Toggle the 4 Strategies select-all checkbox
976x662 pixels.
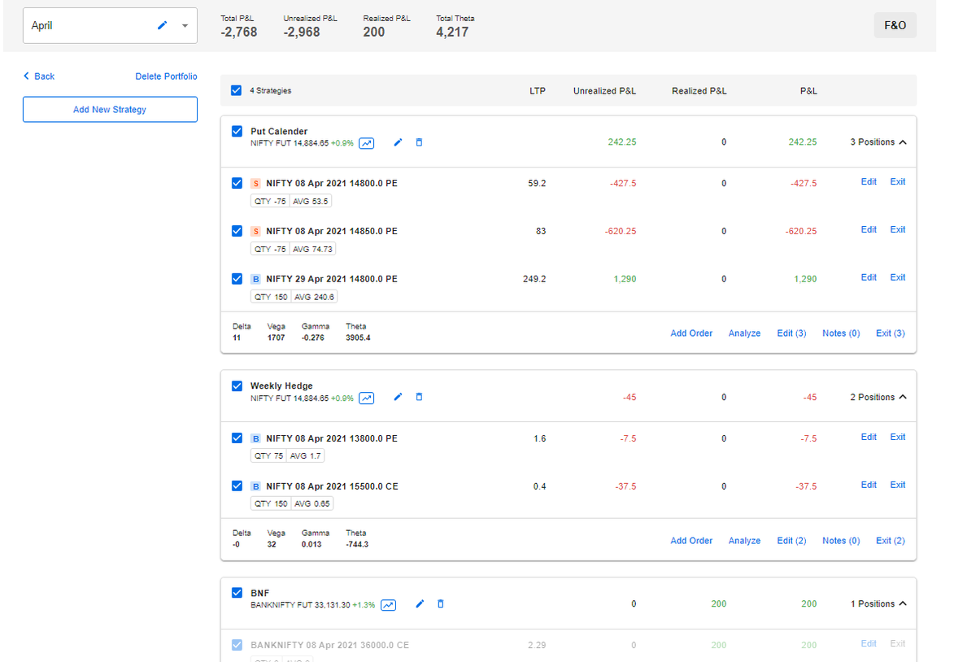[237, 90]
